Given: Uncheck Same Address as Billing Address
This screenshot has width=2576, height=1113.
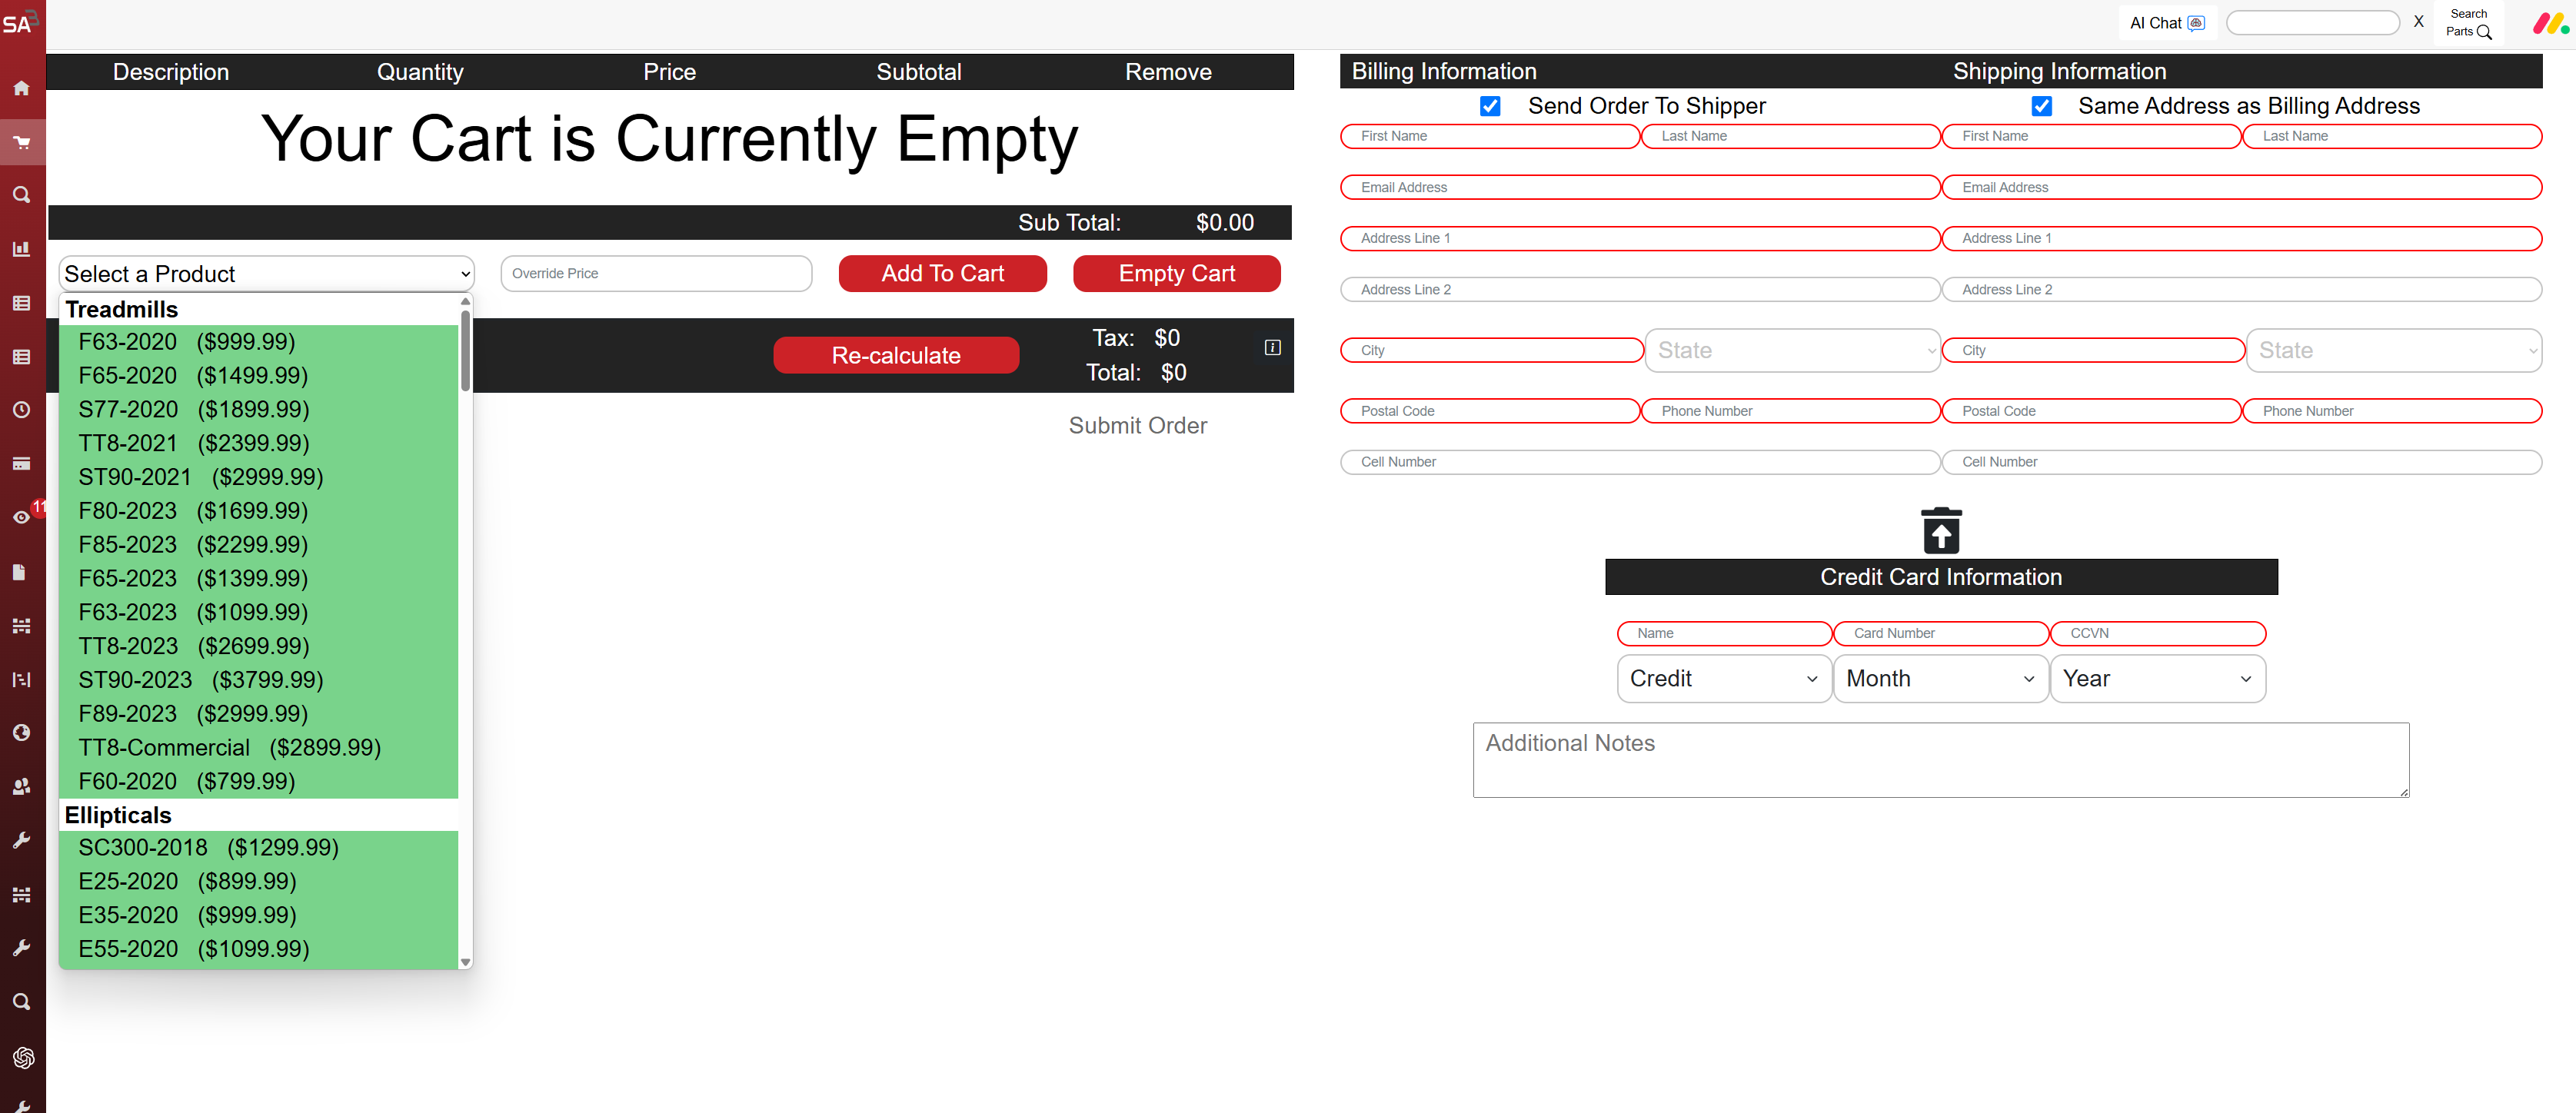Looking at the screenshot, I should coord(2041,106).
